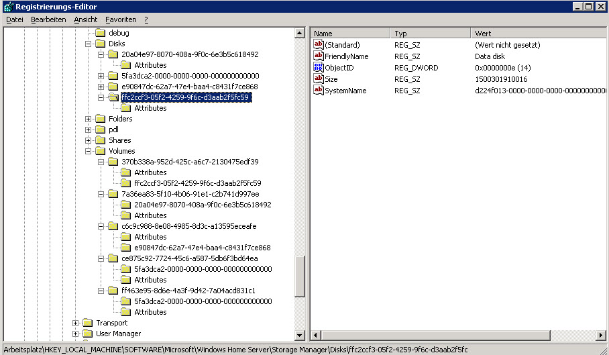Click the debug folder icon

tap(100, 33)
